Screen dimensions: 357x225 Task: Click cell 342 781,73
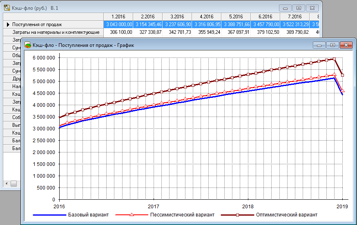coord(177,32)
